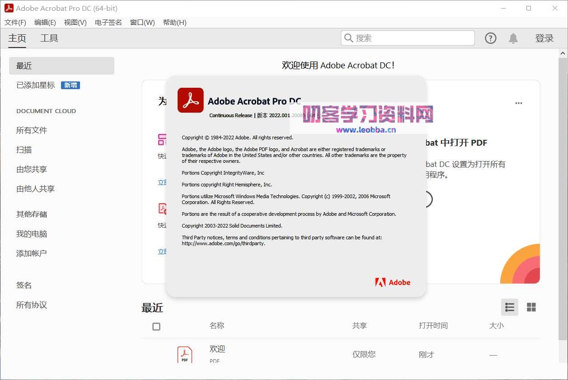Click the PDF icon of the 欢迎 file
568x380 pixels.
tap(184, 354)
